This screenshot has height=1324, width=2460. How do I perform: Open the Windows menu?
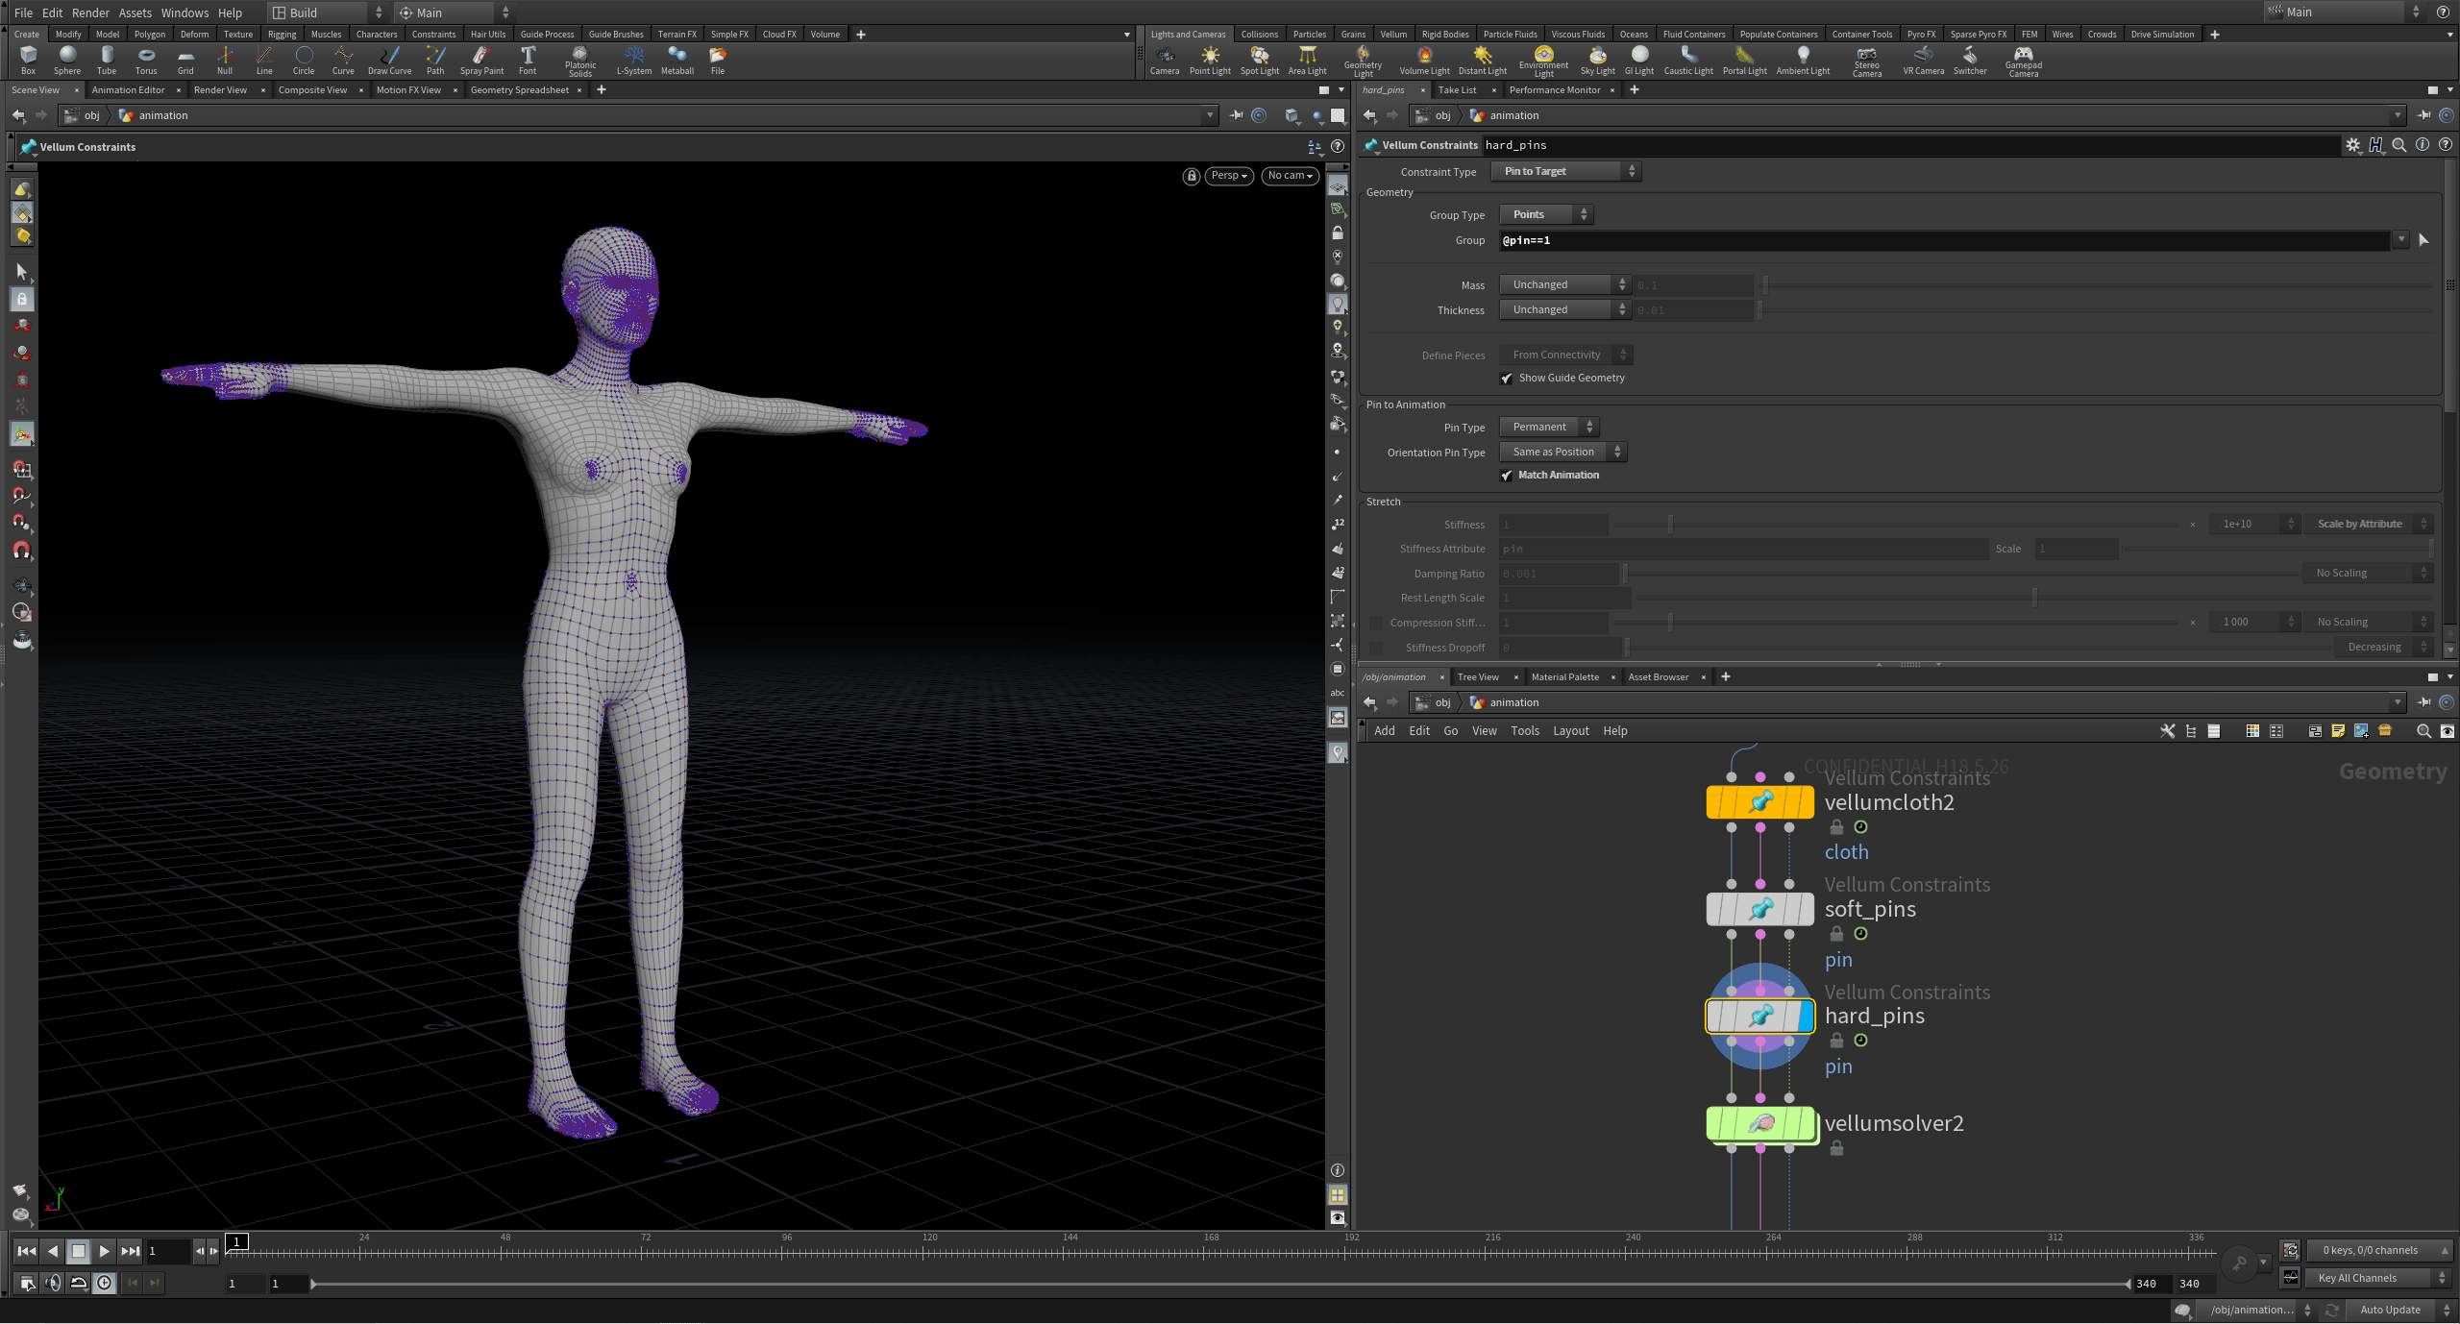(184, 12)
